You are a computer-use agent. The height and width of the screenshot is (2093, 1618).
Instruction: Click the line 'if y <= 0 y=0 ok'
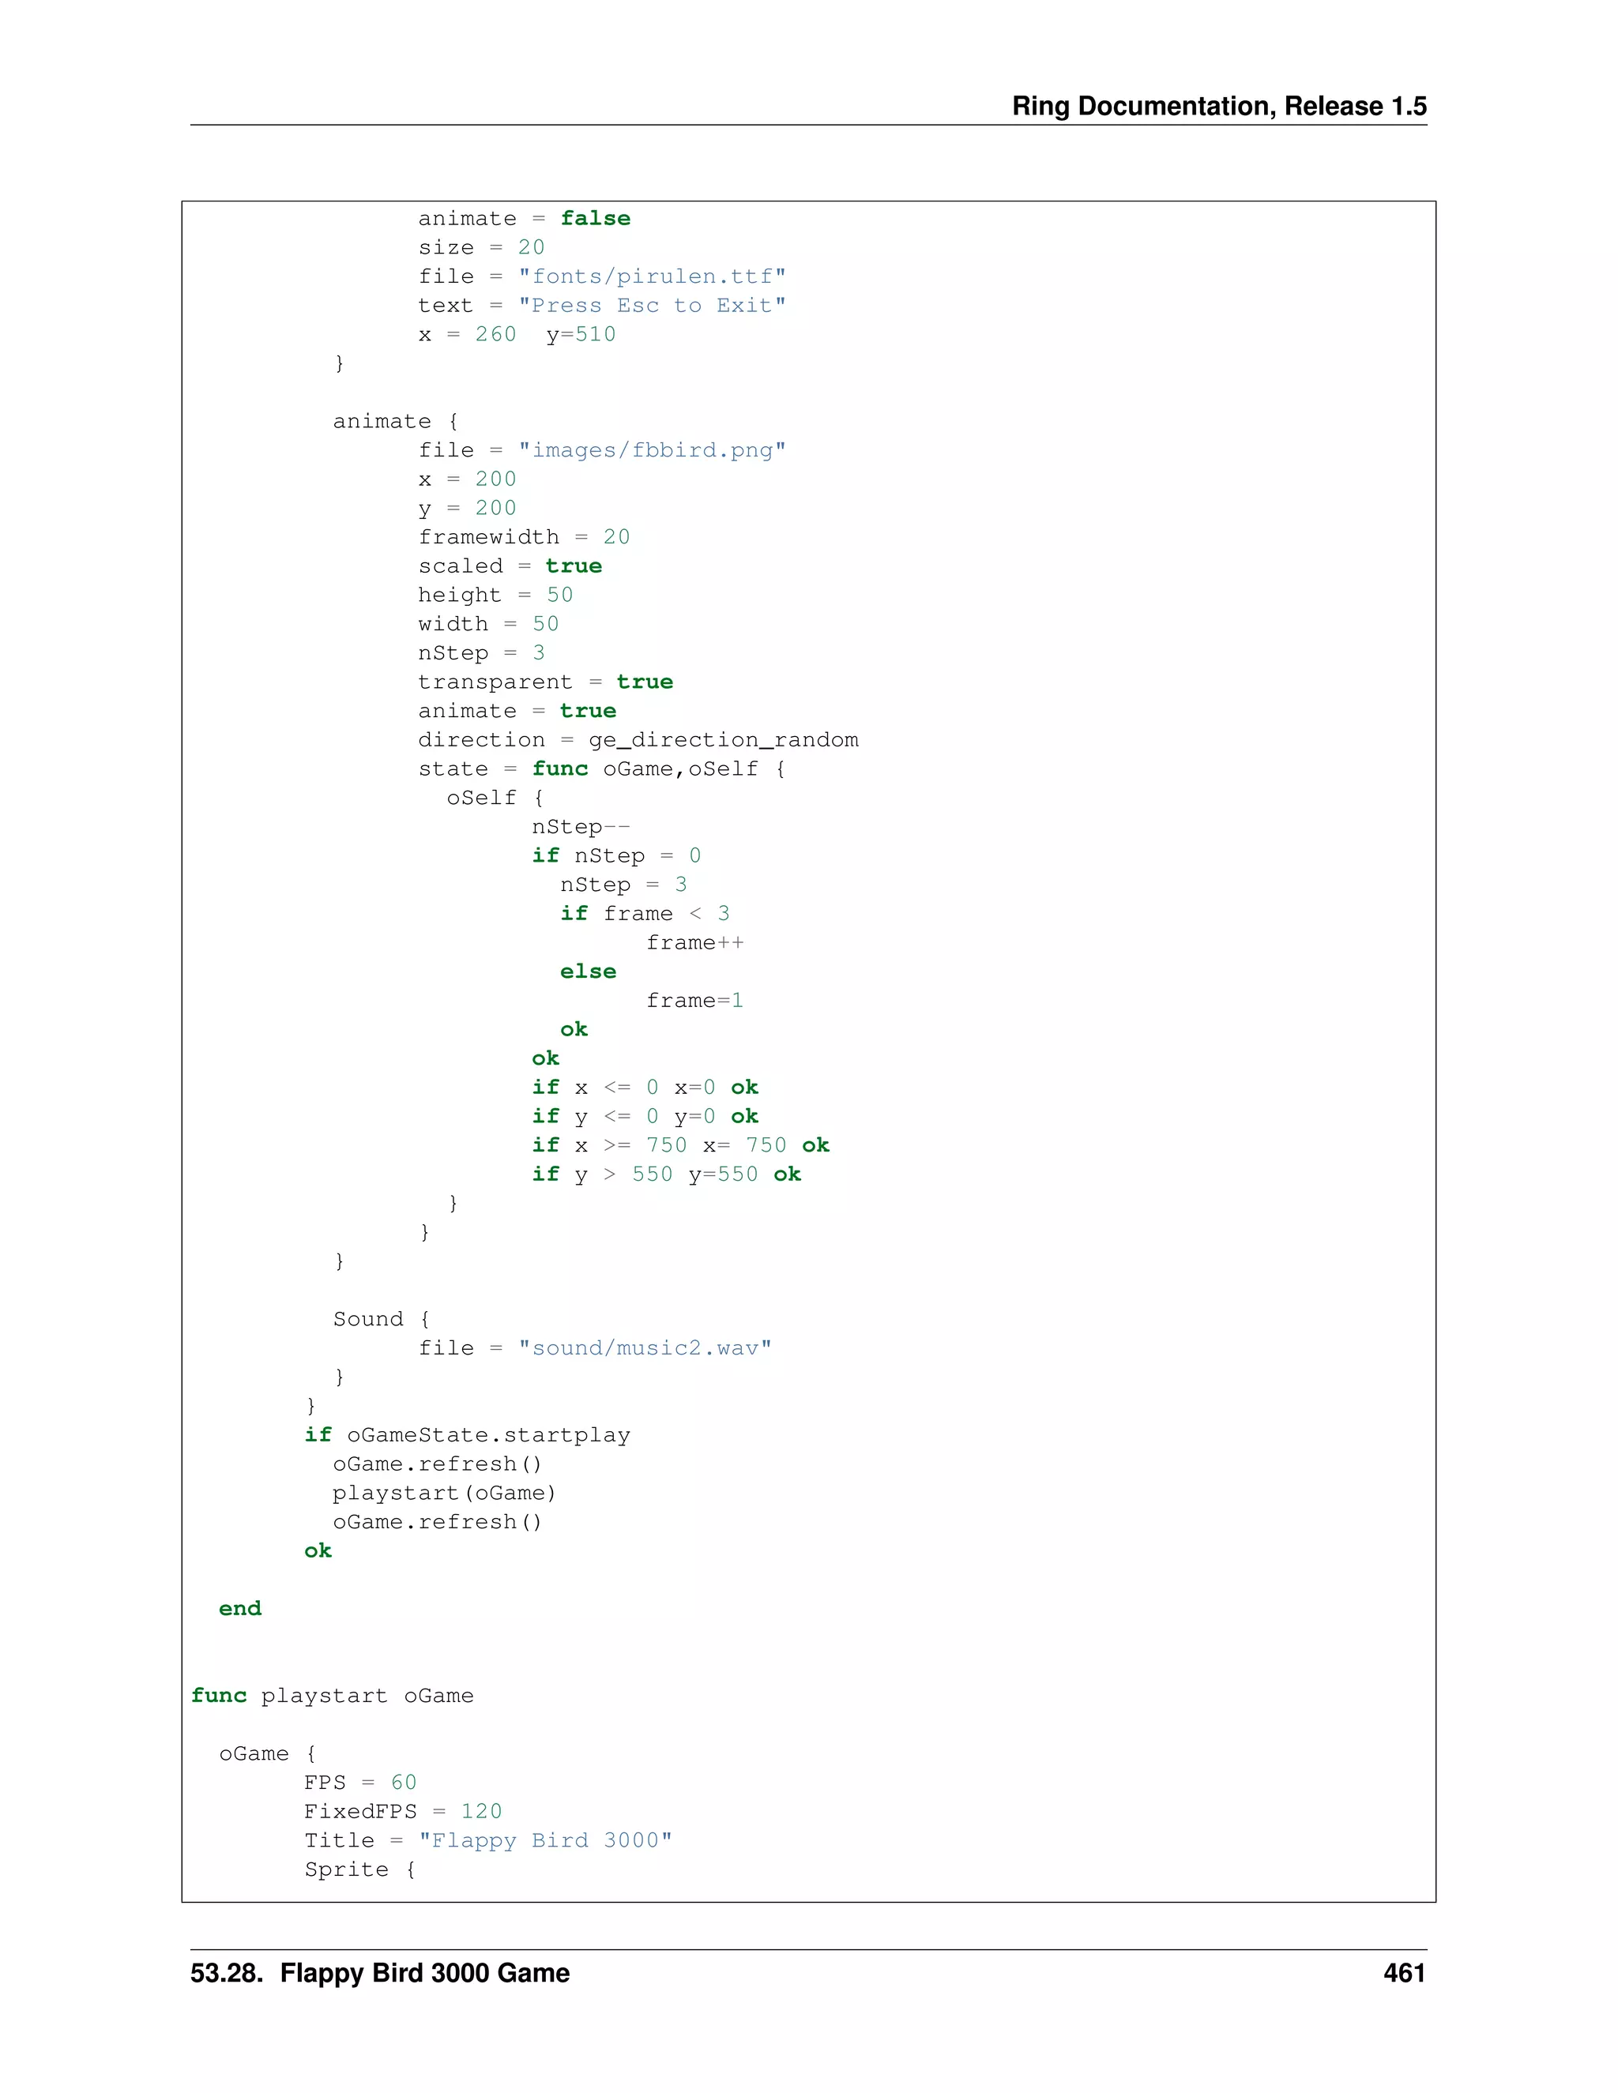tap(645, 1117)
